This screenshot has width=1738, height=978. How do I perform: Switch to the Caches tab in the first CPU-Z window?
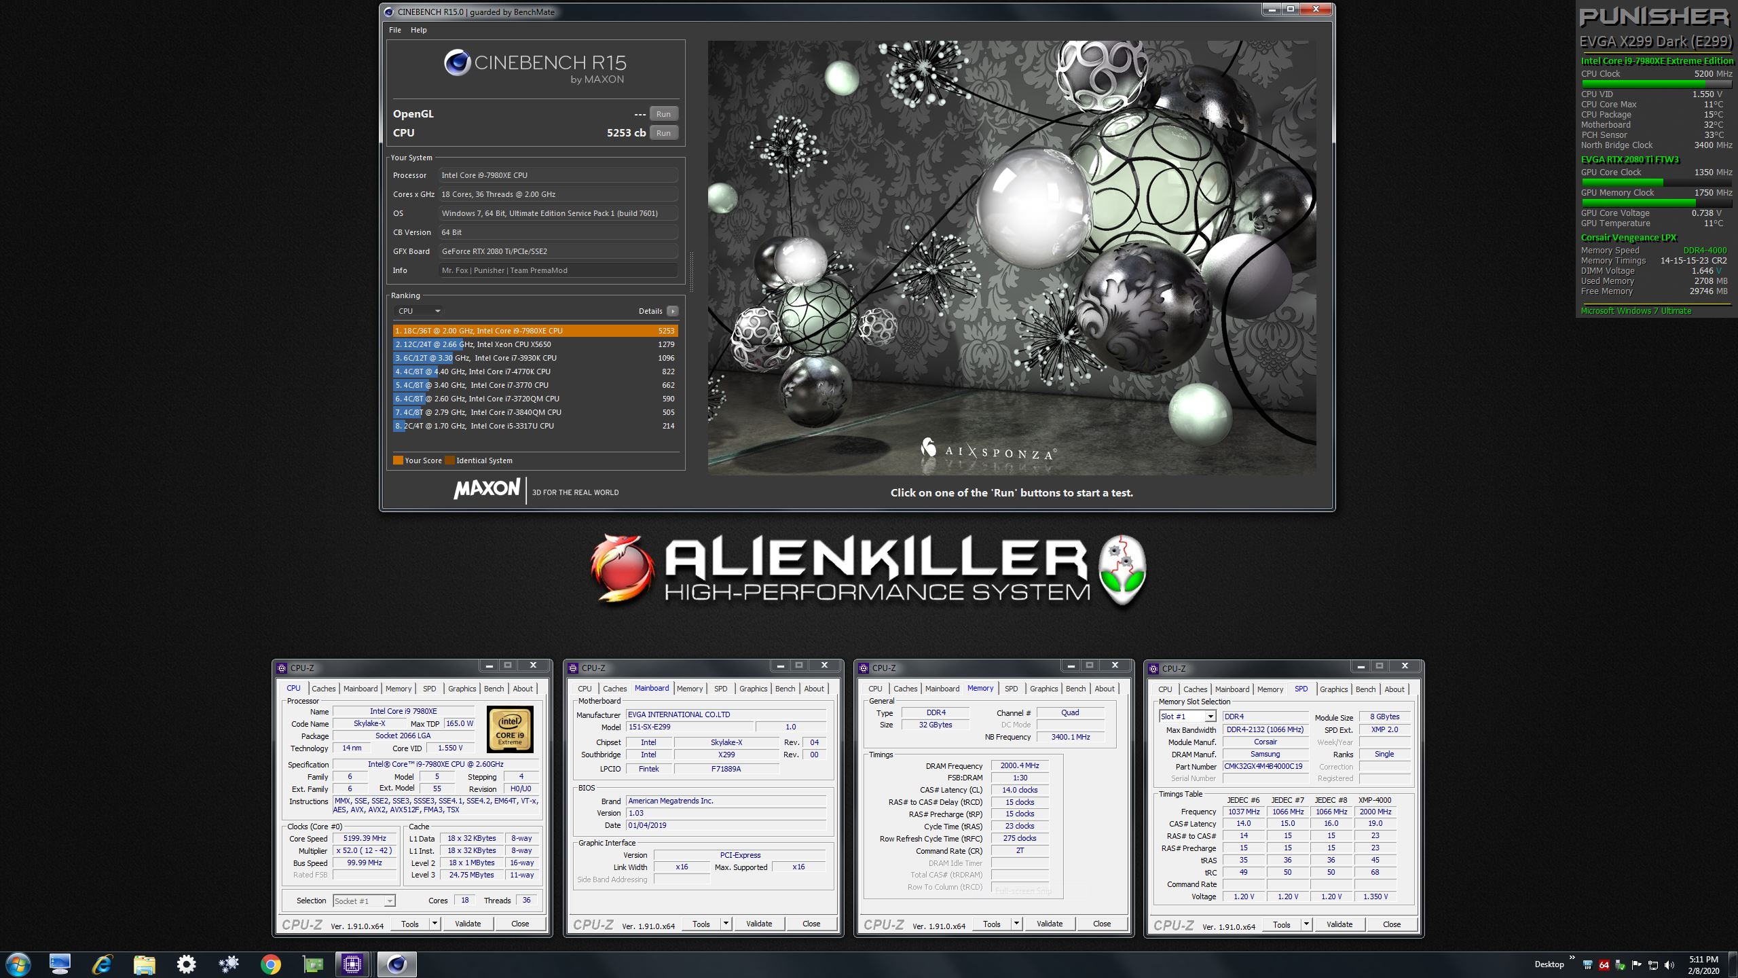tap(323, 689)
